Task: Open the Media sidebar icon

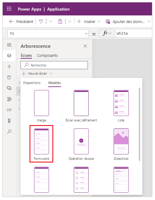Action: (9, 88)
